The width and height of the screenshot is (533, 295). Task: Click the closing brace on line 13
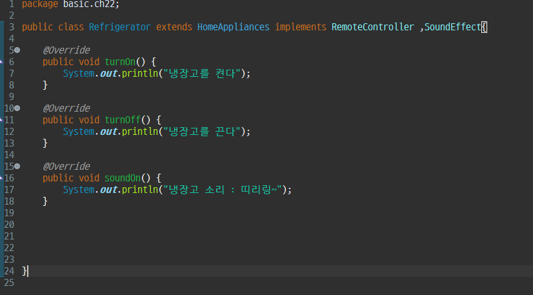click(x=45, y=143)
